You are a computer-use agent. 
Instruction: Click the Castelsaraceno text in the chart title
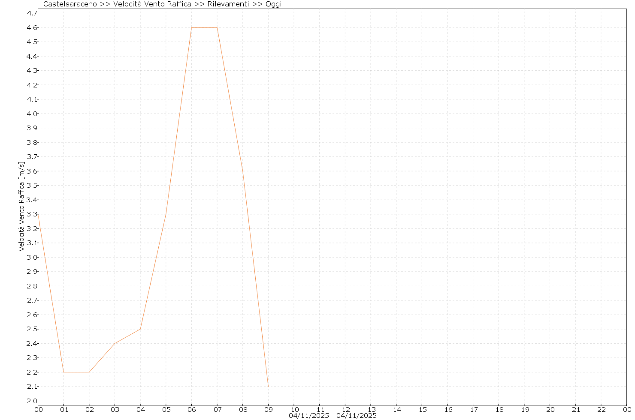pyautogui.click(x=70, y=4)
